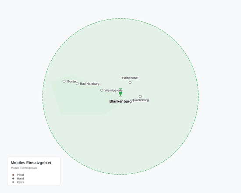Click the Pferd legend entry text

click(x=20, y=175)
